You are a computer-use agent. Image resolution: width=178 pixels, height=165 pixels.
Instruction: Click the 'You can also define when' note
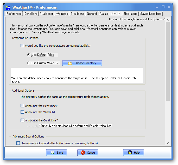pos(73,80)
